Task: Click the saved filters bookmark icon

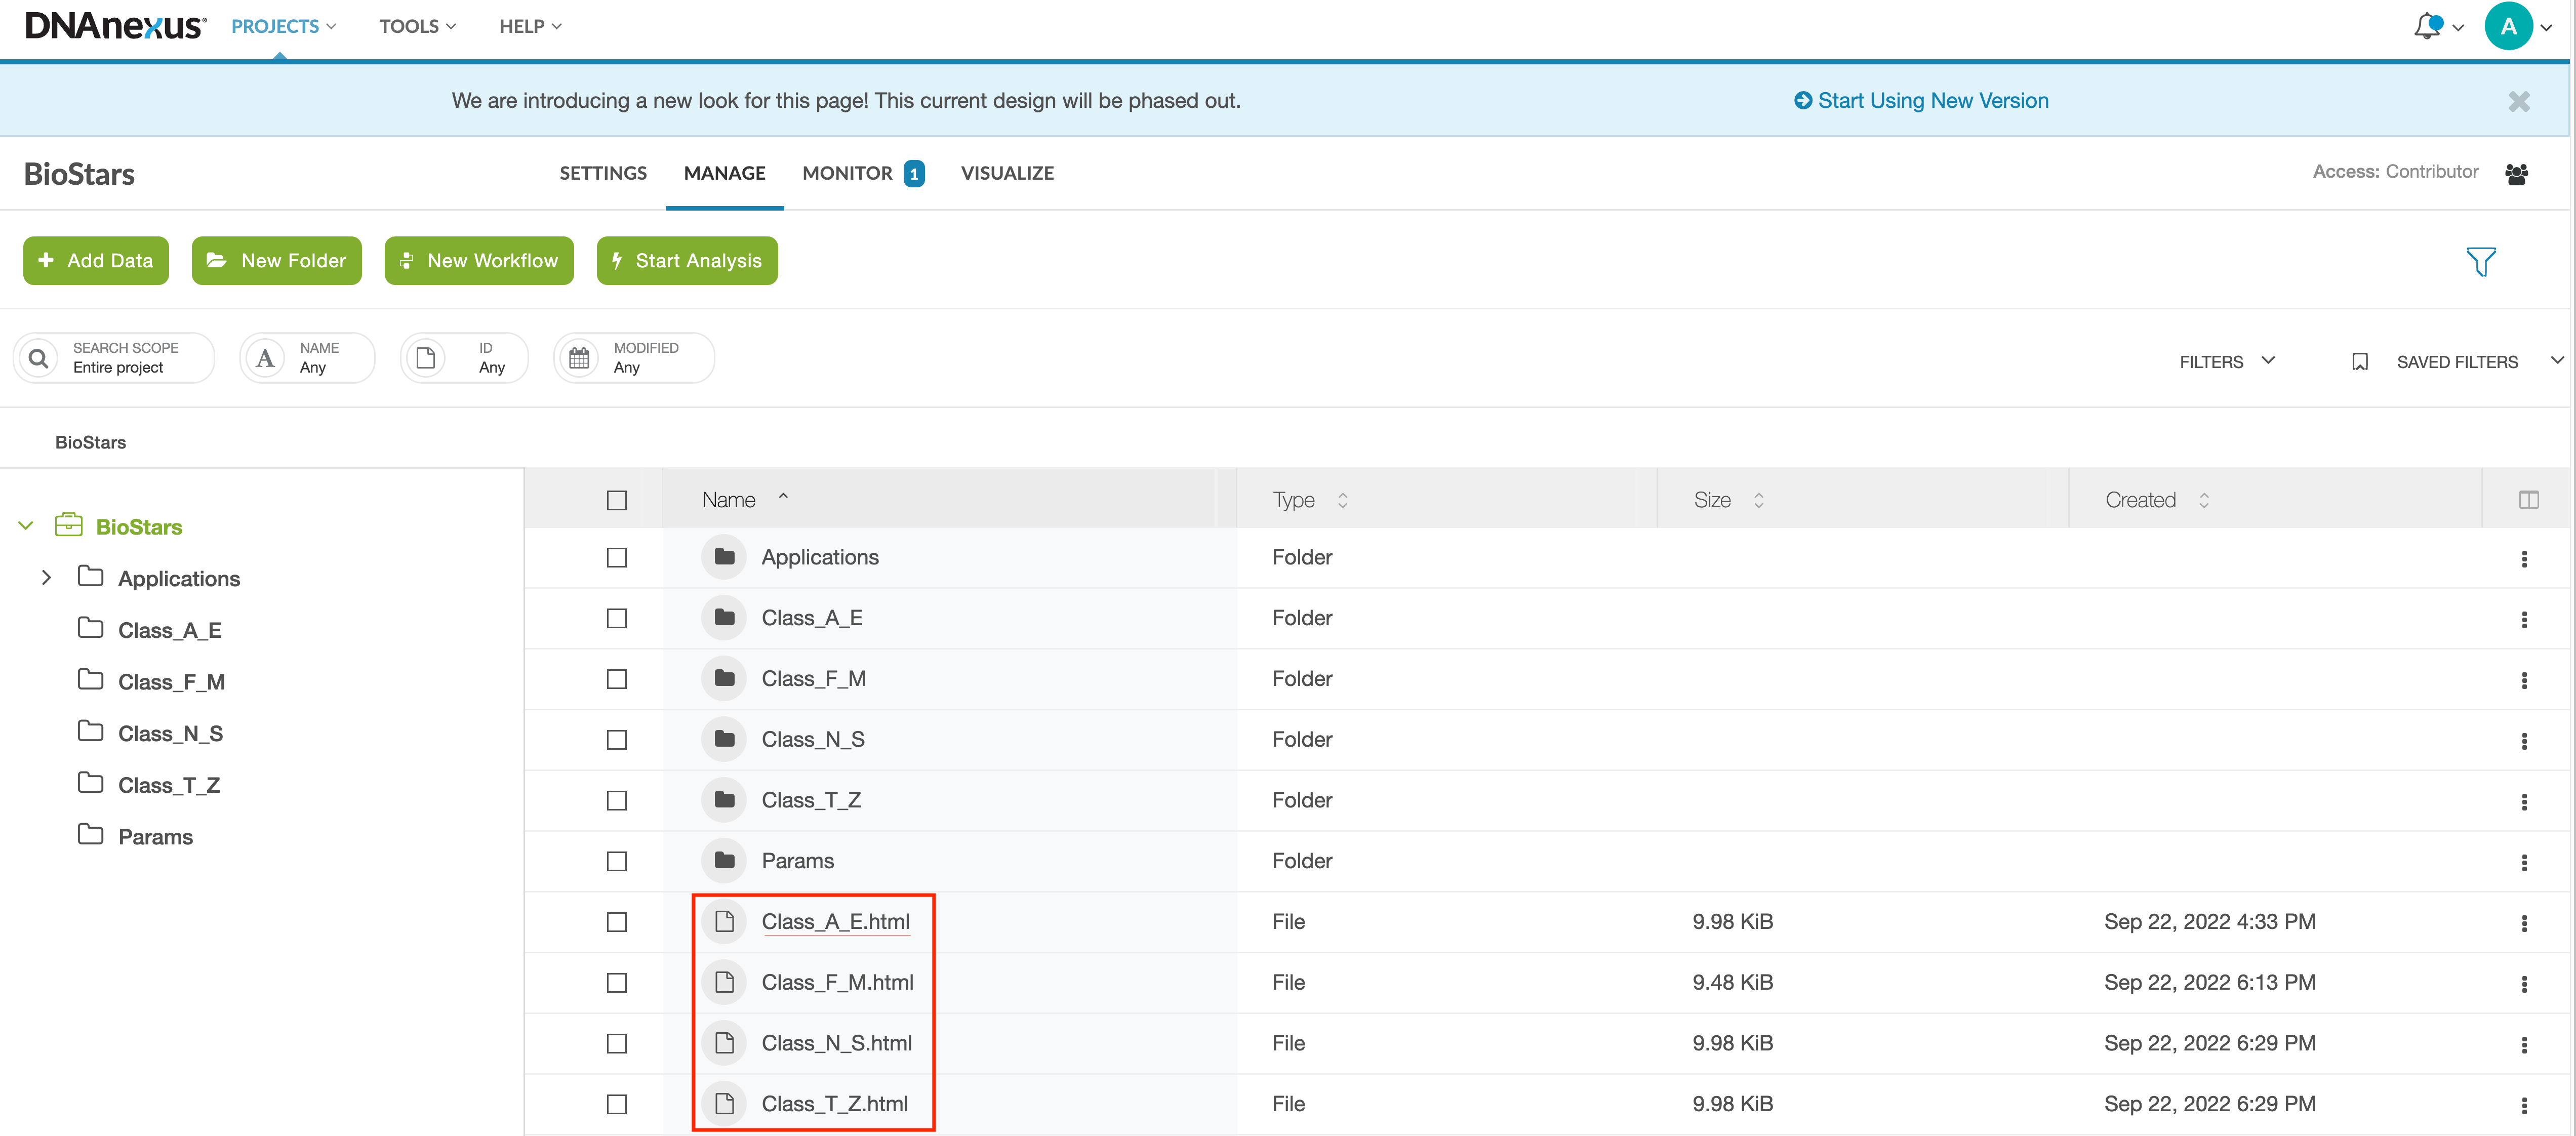Action: 2359,362
